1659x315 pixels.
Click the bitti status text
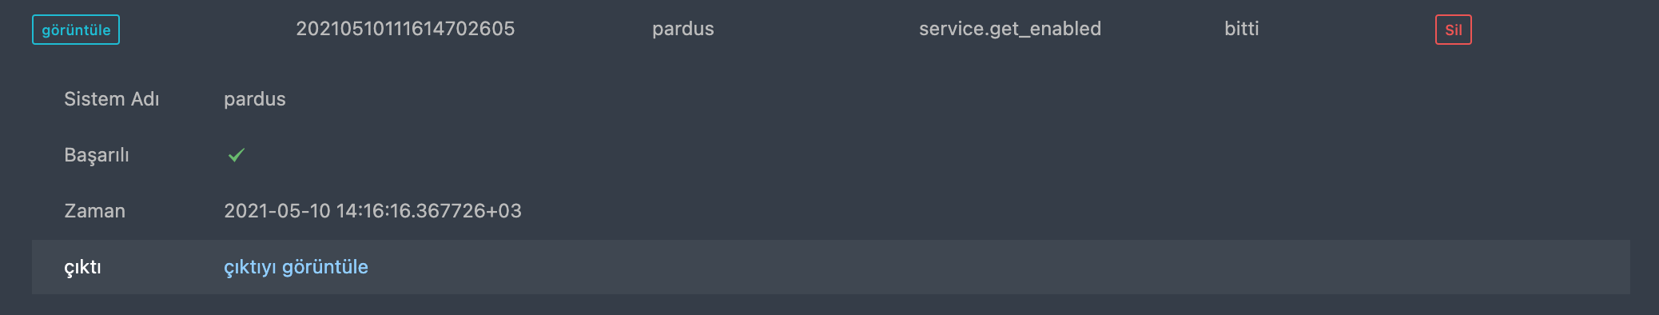1241,29
